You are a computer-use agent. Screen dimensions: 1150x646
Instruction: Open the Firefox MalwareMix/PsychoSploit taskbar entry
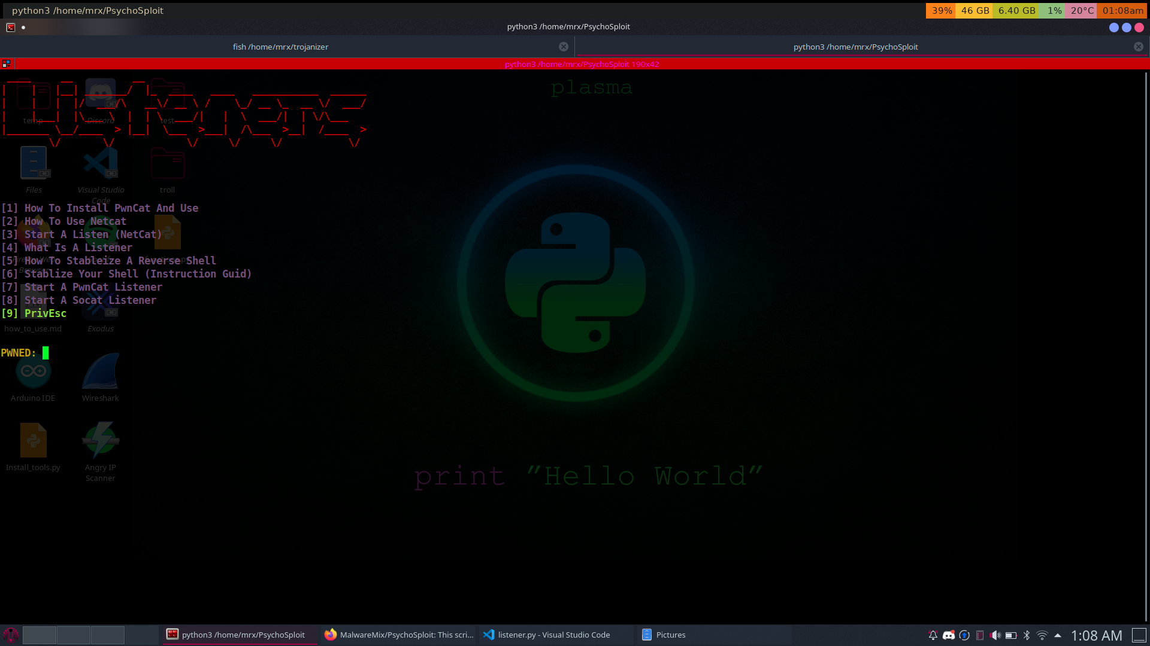399,635
